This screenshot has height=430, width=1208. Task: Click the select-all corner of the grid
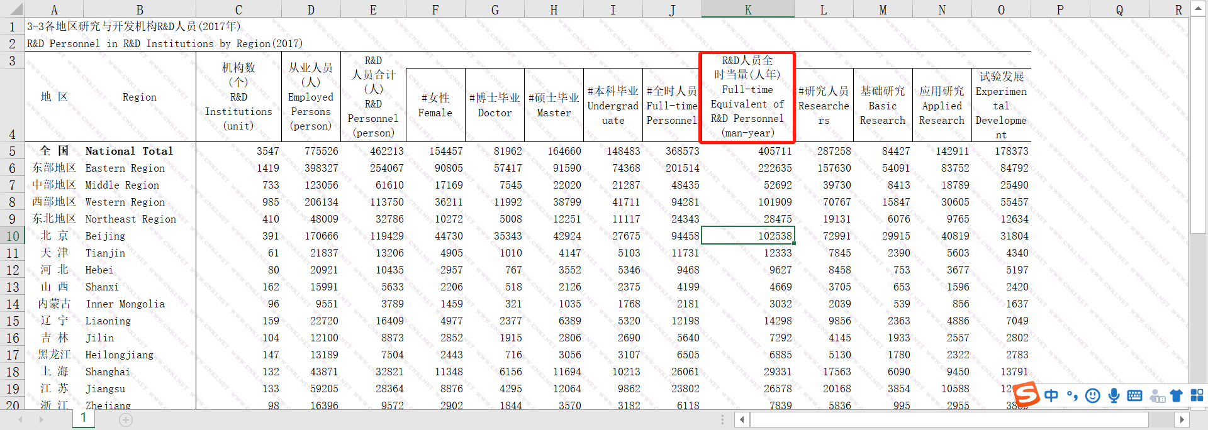click(13, 9)
